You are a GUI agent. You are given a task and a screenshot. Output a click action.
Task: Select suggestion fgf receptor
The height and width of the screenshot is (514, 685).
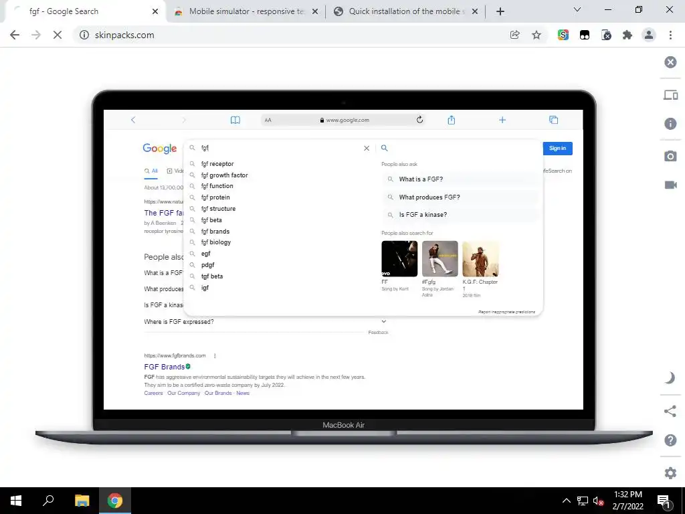(x=217, y=164)
